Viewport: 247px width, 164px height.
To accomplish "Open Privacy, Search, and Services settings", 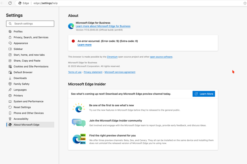I will tap(31, 37).
